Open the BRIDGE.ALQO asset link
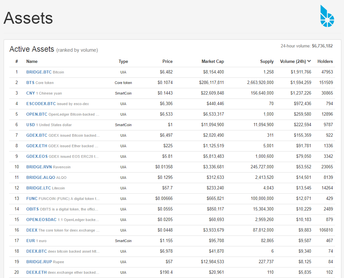 [x=40, y=178]
